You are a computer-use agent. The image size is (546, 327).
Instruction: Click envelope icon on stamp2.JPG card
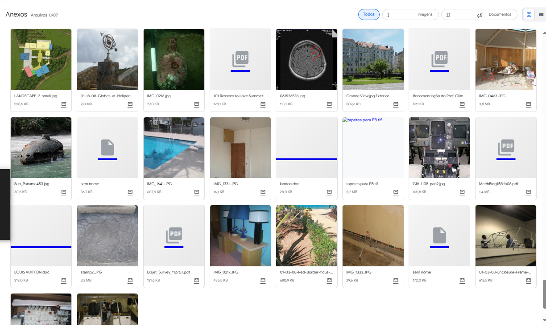coord(130,281)
